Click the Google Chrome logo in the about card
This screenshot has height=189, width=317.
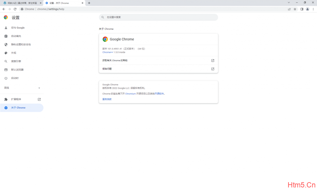point(105,39)
